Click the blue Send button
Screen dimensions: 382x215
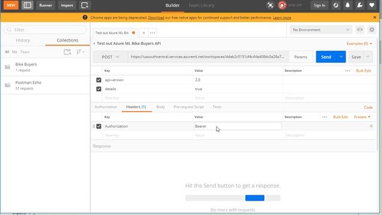[326, 57]
